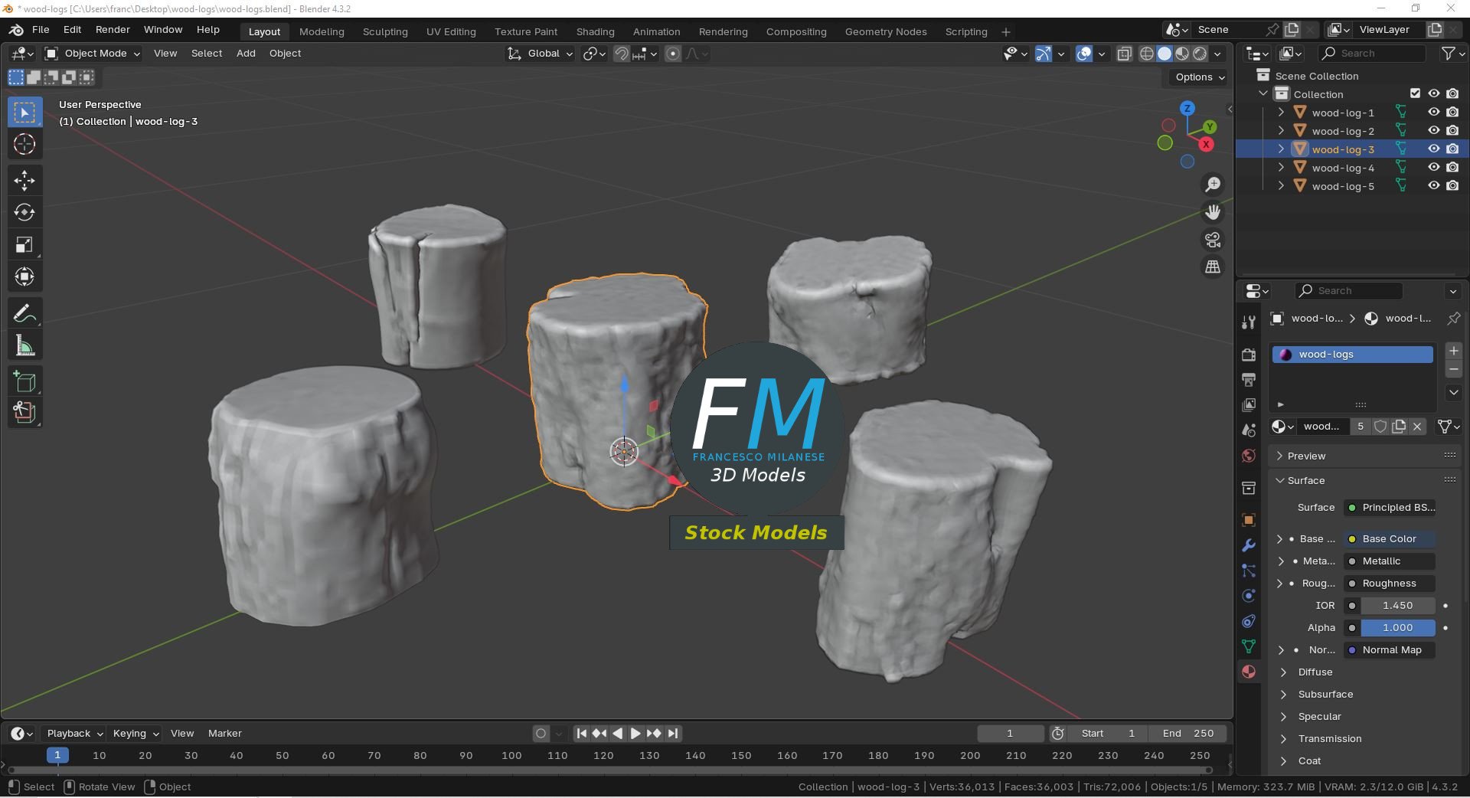Click the zoom magnifier viewport gizmo
1470x798 pixels.
pyautogui.click(x=1213, y=185)
